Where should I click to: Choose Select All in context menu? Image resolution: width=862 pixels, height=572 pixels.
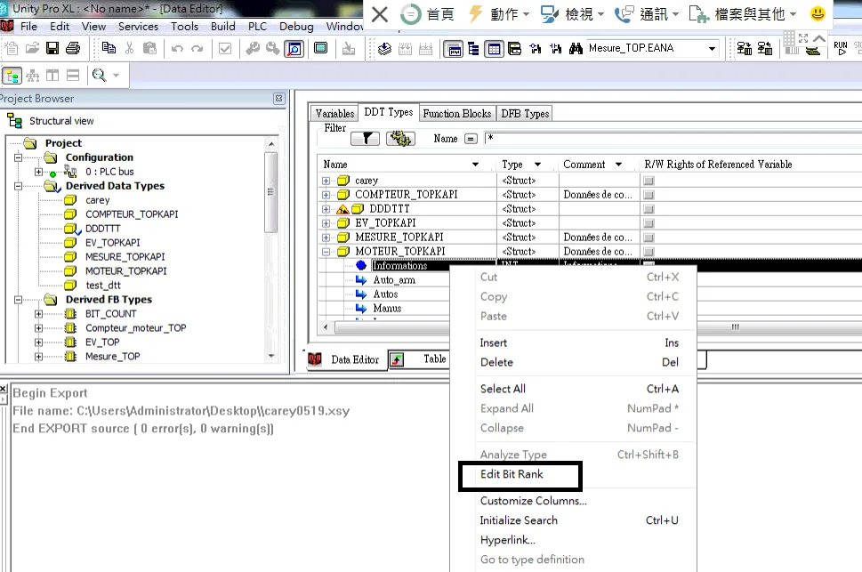[503, 389]
